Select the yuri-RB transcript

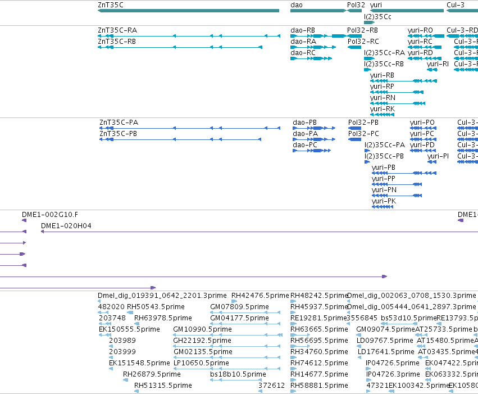pyautogui.click(x=403, y=81)
